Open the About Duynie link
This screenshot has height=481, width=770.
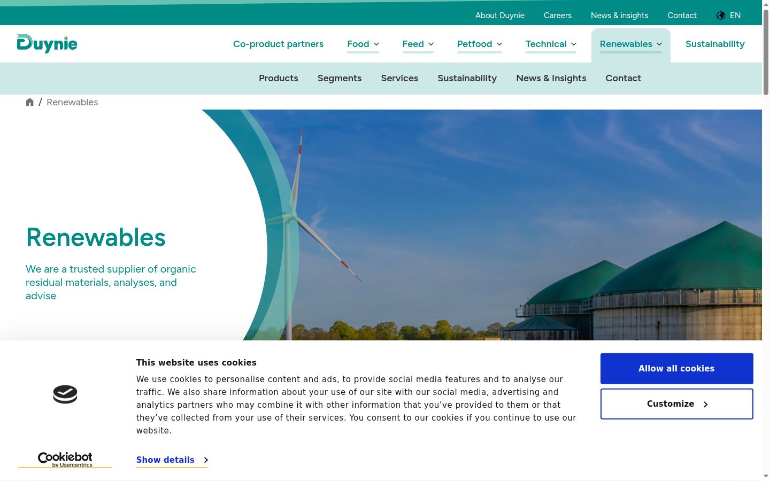point(500,15)
